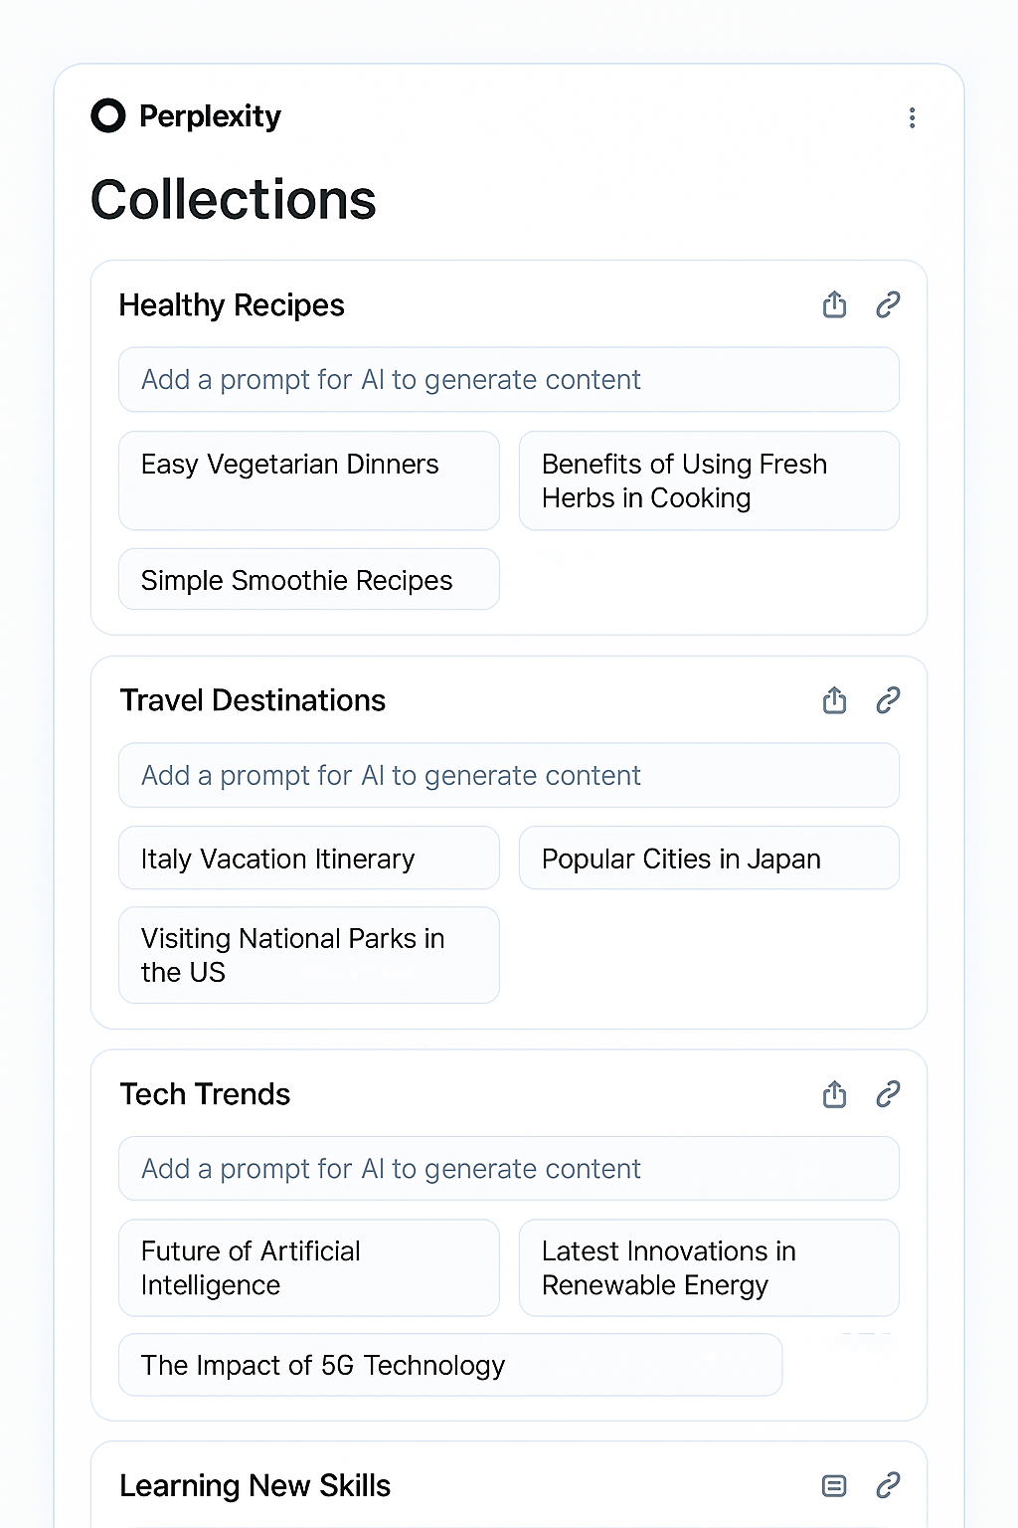Select Simple Smoothie Recipes item
This screenshot has width=1018, height=1528.
[x=309, y=579]
